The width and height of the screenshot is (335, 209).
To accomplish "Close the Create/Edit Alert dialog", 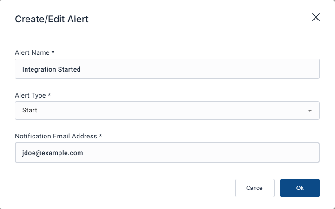I will click(x=316, y=18).
